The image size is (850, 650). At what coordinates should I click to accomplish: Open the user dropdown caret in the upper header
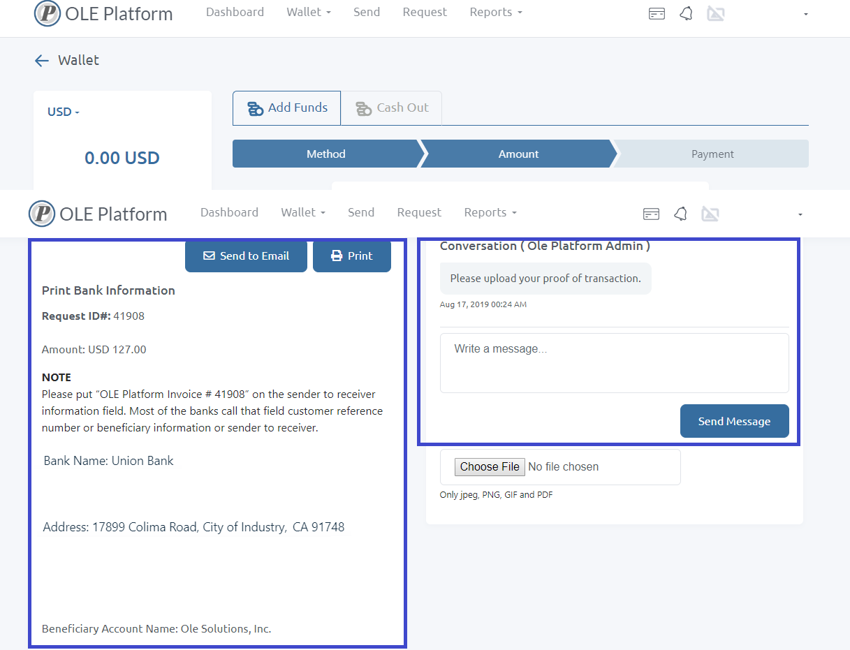806,14
